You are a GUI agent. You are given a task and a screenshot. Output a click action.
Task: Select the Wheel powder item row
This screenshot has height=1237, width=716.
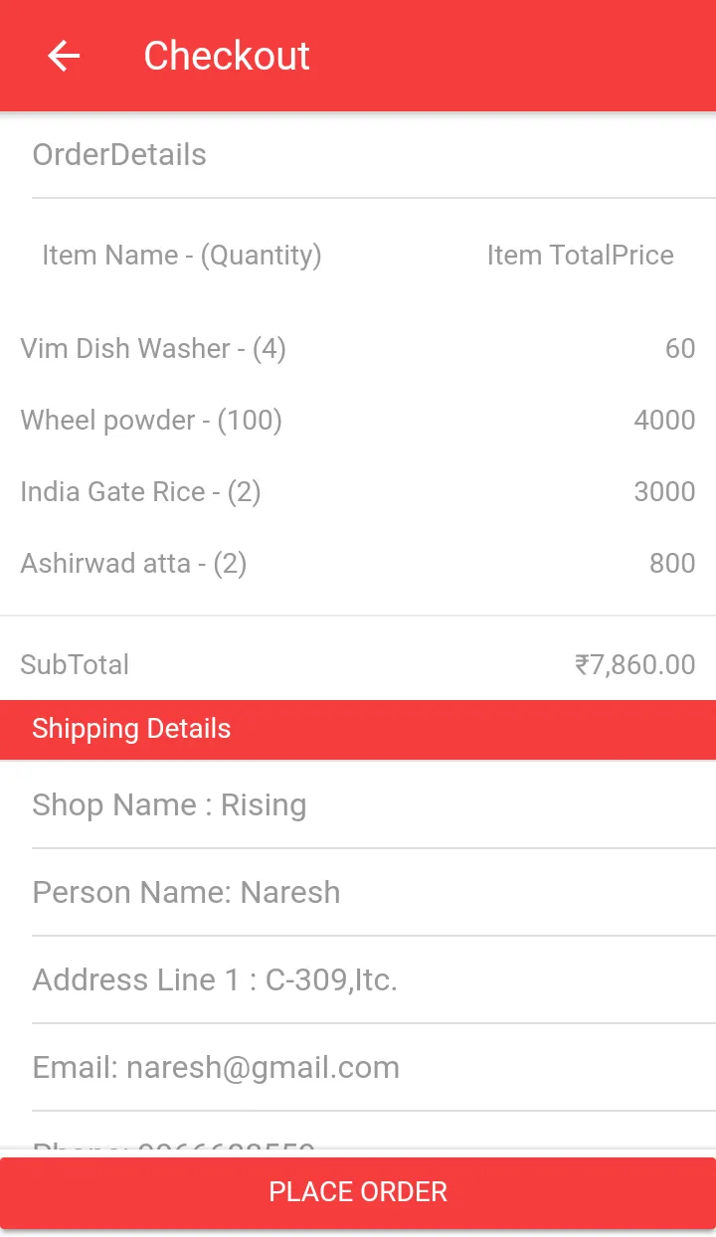[358, 421]
